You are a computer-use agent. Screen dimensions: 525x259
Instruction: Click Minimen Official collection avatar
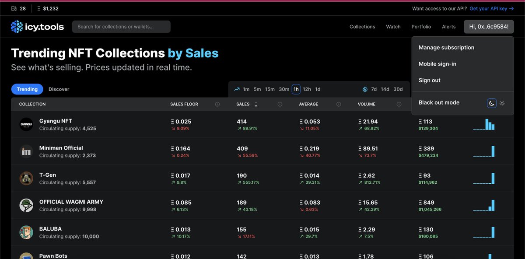[x=26, y=151]
